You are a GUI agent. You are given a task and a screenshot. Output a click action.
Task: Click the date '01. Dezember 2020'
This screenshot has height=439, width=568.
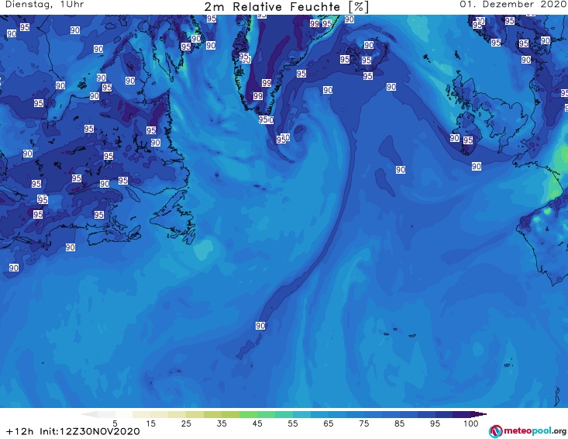pyautogui.click(x=512, y=5)
